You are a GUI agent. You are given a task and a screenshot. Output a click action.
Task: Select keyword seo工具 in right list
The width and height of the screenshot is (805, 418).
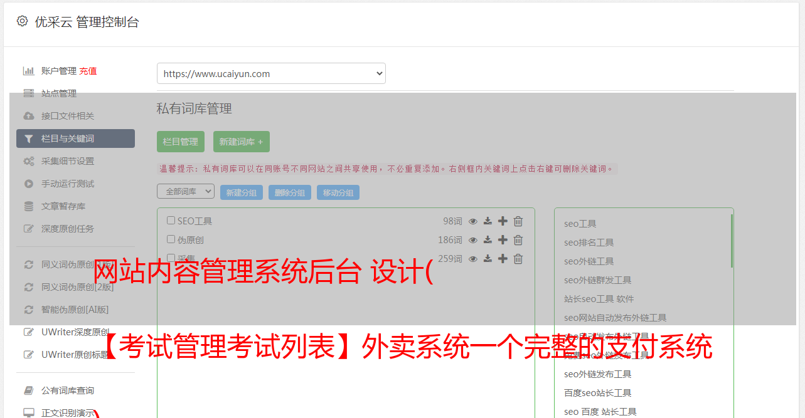pyautogui.click(x=580, y=224)
